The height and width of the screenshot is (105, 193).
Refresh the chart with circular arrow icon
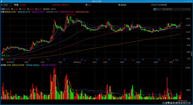click(184, 103)
